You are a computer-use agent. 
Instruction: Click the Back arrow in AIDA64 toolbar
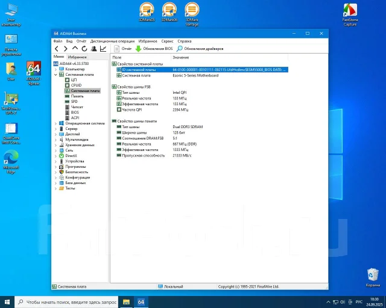point(57,49)
